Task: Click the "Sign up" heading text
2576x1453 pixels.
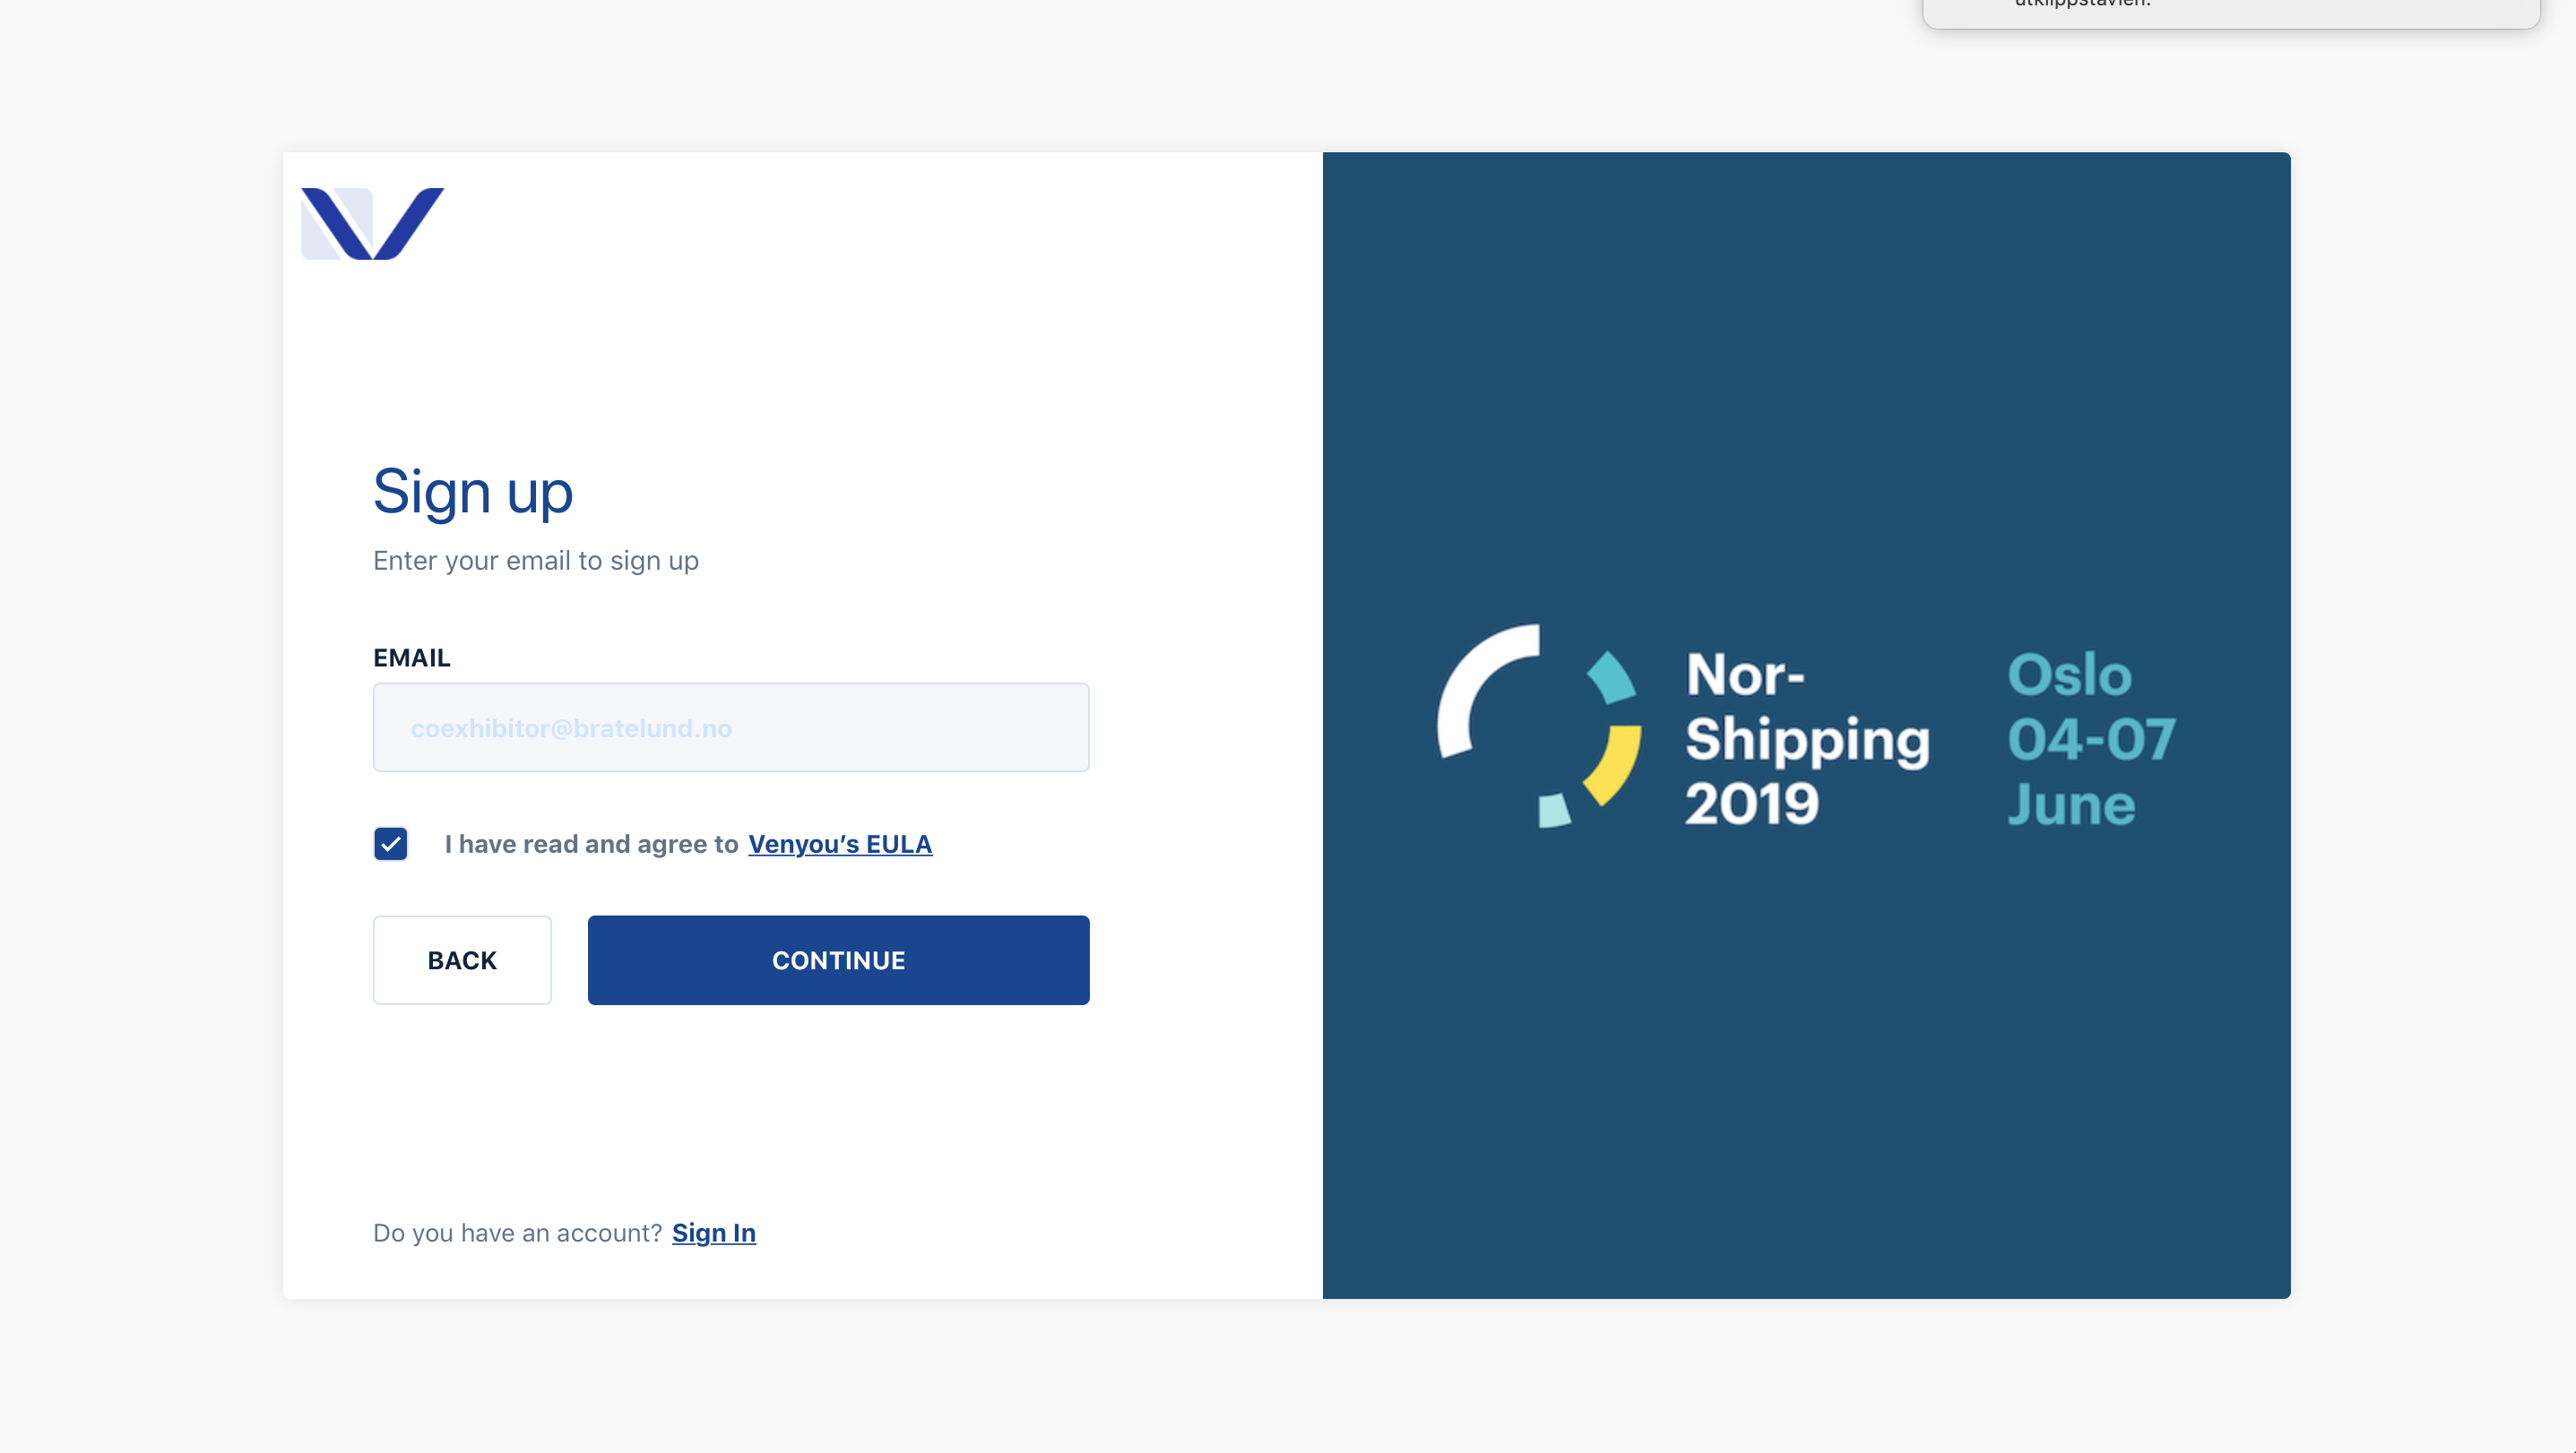Action: (x=473, y=493)
